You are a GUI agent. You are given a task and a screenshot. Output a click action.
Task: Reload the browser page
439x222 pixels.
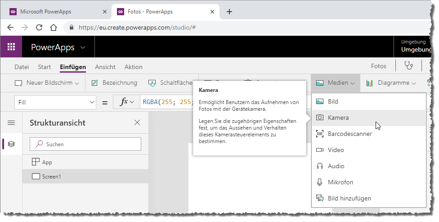point(39,27)
